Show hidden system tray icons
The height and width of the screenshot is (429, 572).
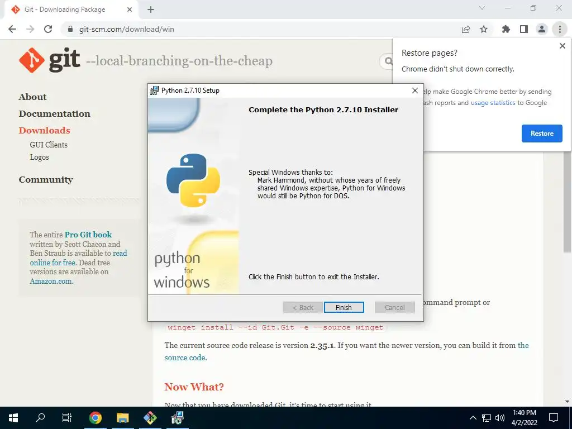pyautogui.click(x=473, y=418)
